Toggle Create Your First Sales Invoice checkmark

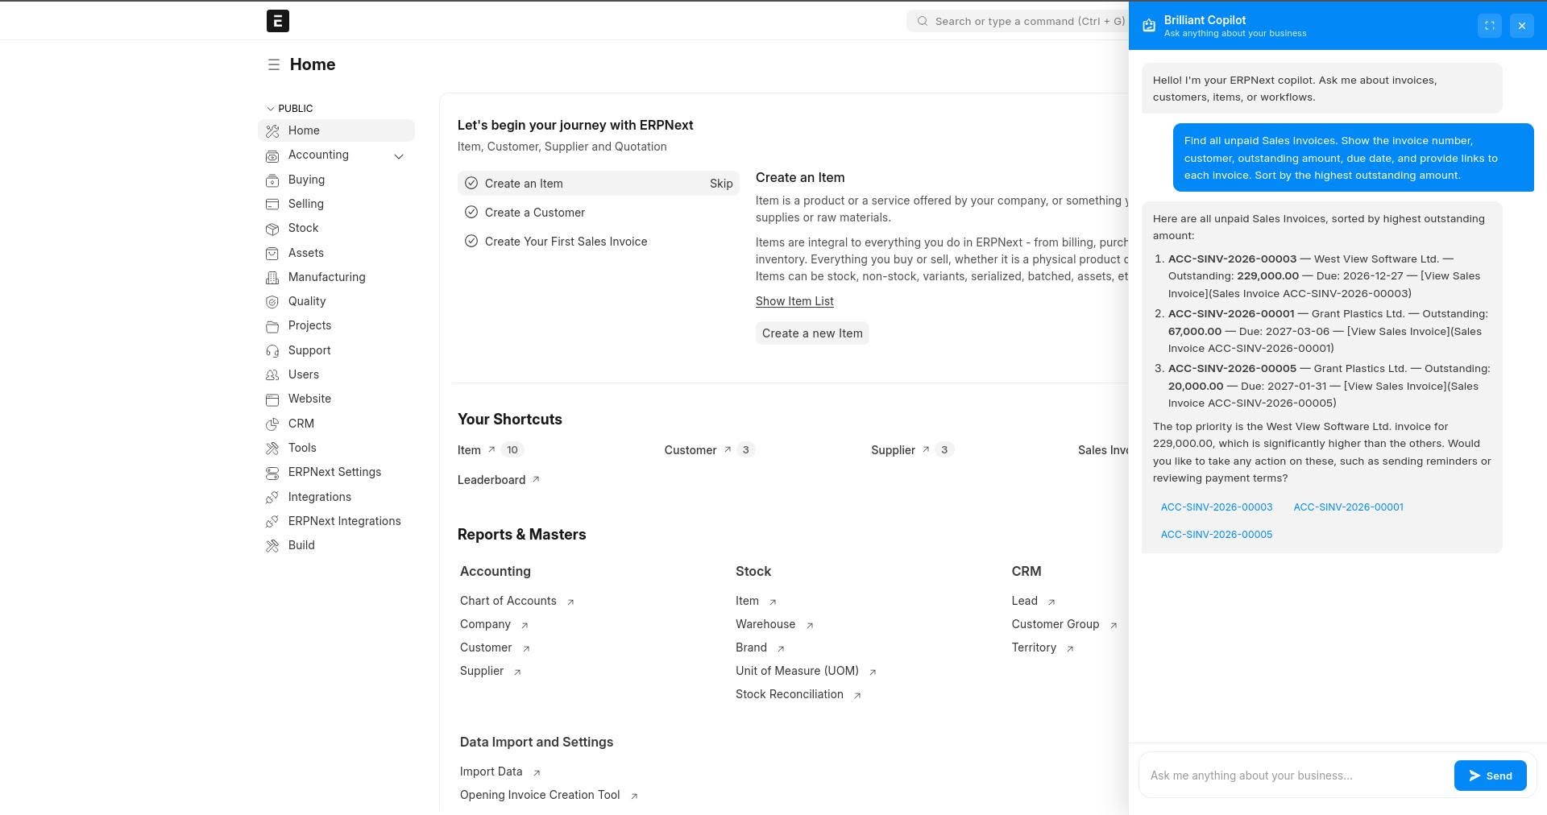(471, 242)
